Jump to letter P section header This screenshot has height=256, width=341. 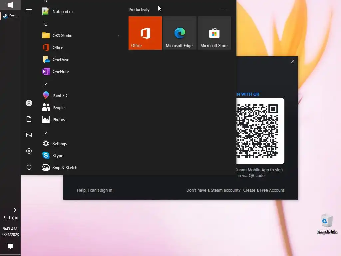coord(46,84)
